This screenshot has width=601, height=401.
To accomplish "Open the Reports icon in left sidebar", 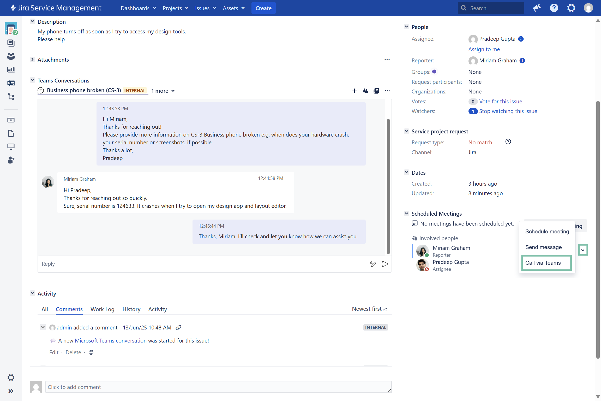I will tap(11, 70).
